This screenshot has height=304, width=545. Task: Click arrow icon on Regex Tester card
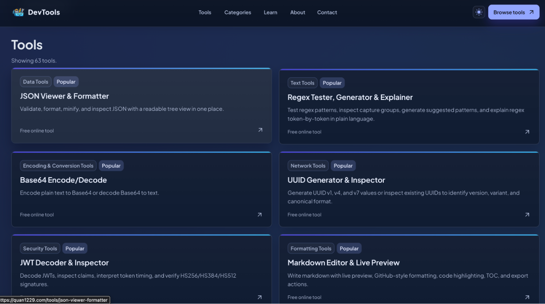[527, 132]
